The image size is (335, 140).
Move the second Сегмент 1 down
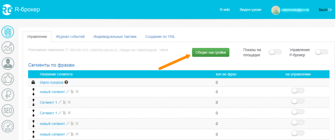point(33,116)
